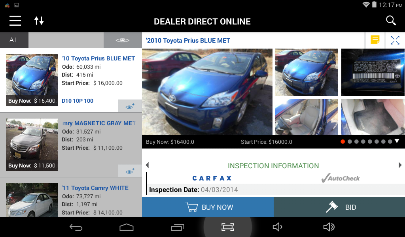Open the Prius seat interior photo
The image size is (405, 237).
307,117
